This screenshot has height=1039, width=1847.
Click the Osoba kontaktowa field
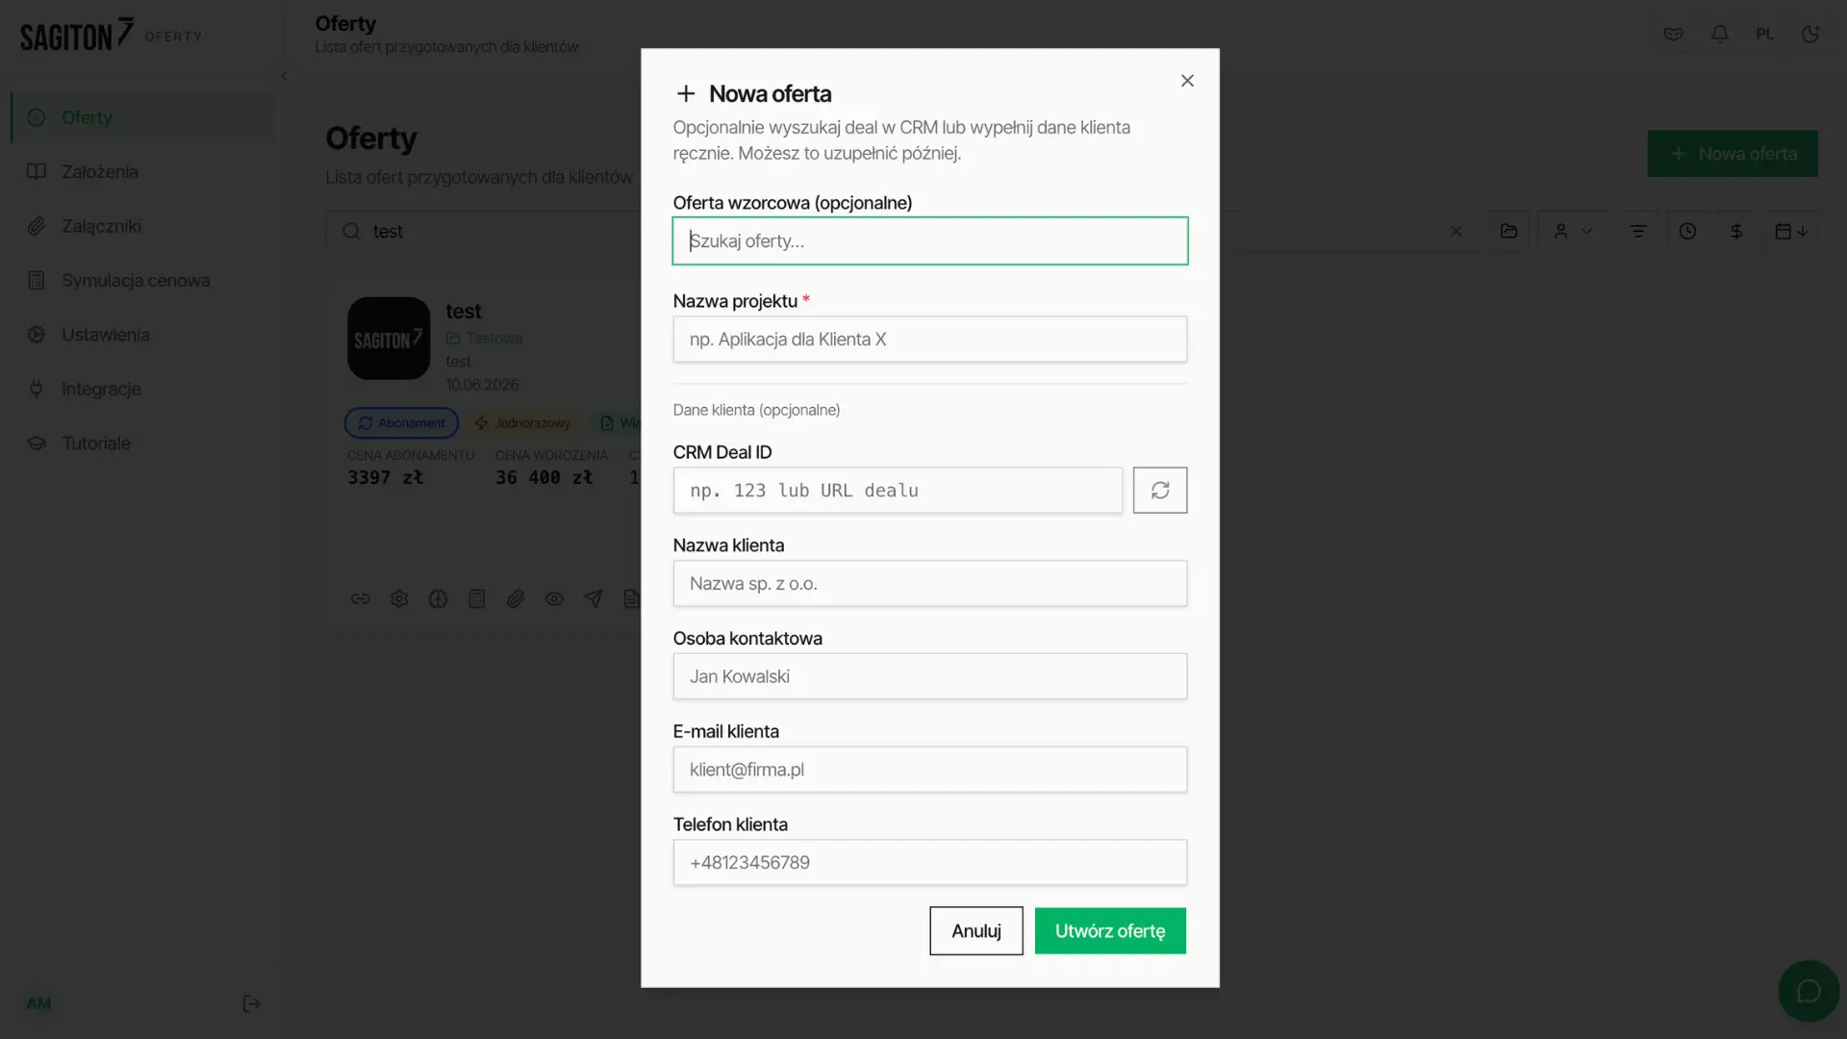[x=929, y=677]
